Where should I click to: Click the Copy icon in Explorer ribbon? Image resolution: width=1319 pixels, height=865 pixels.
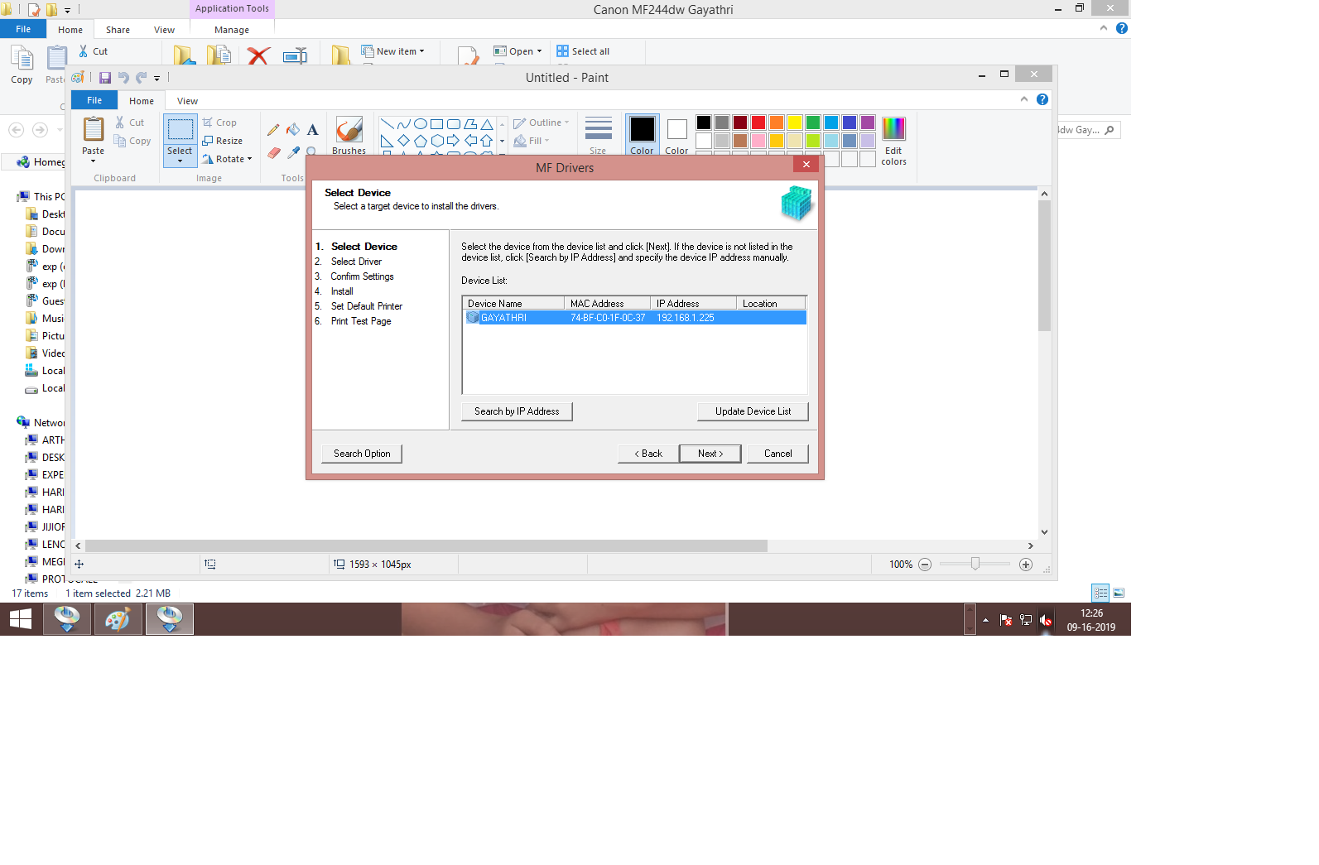point(22,65)
